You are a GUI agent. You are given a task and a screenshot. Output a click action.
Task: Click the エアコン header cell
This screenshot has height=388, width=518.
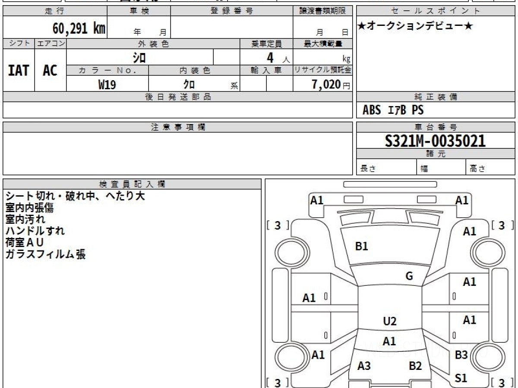pos(51,44)
